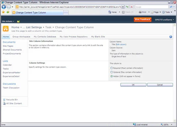The width and height of the screenshot is (177, 127).
Task: Open the ExperienceMaster list
Action: point(12,73)
